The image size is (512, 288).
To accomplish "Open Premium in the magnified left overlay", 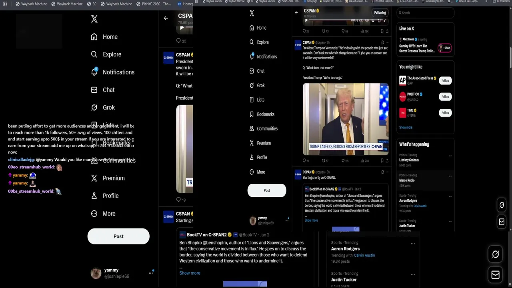I will pos(108,178).
